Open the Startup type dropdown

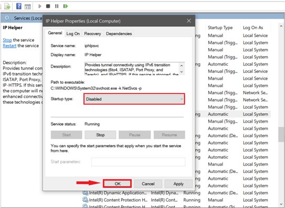pos(134,99)
